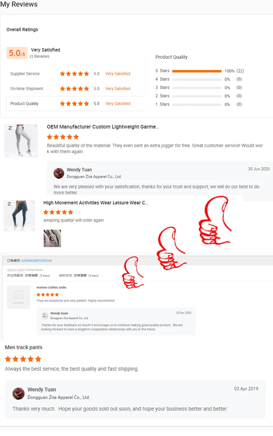Select the On-time Shipment rating row
Screen dimensions: 273x436
76,89
